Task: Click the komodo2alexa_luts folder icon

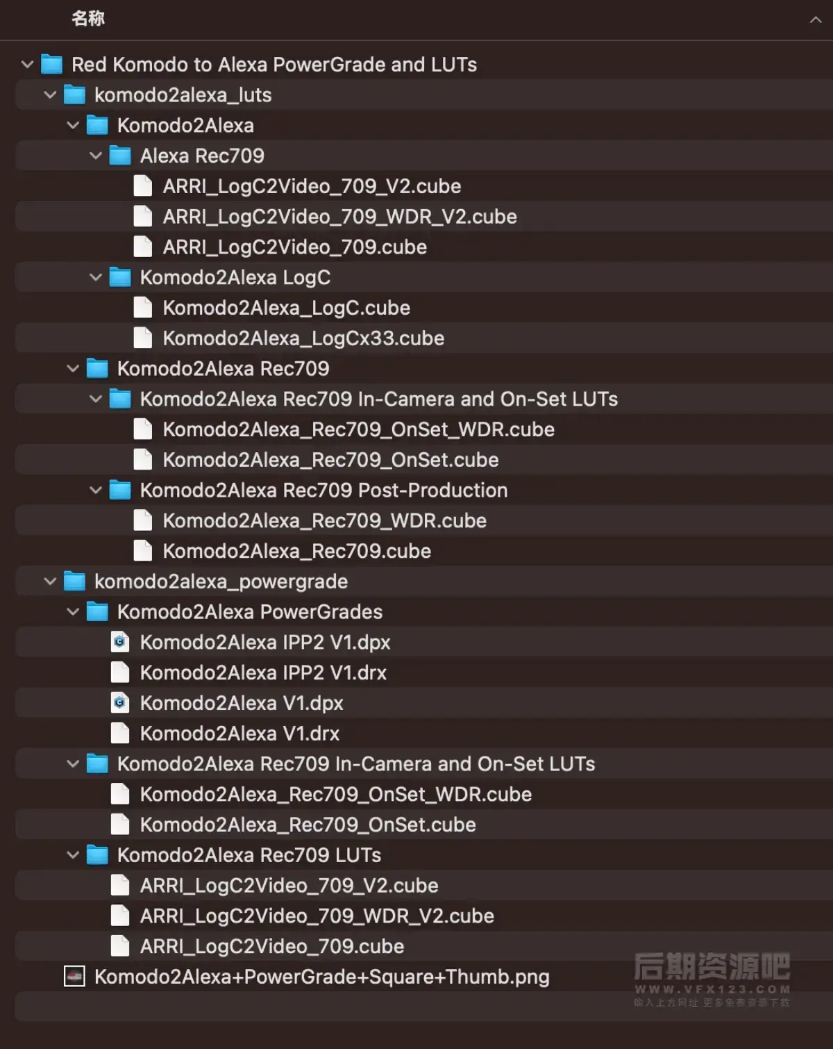Action: click(74, 95)
